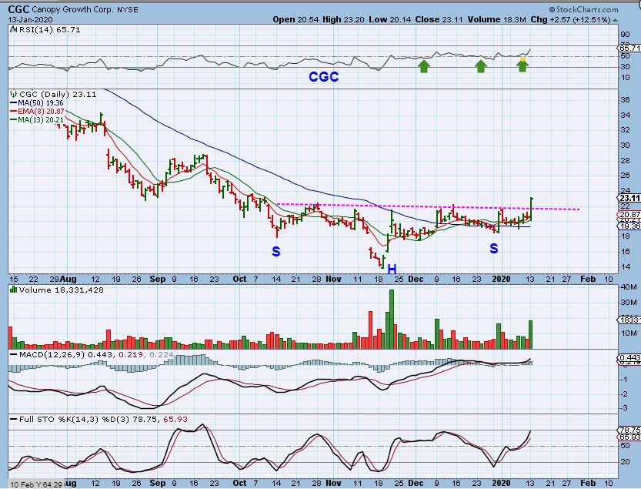Click the green MA(13) legend line marker
The width and height of the screenshot is (641, 489).
pyautogui.click(x=14, y=120)
